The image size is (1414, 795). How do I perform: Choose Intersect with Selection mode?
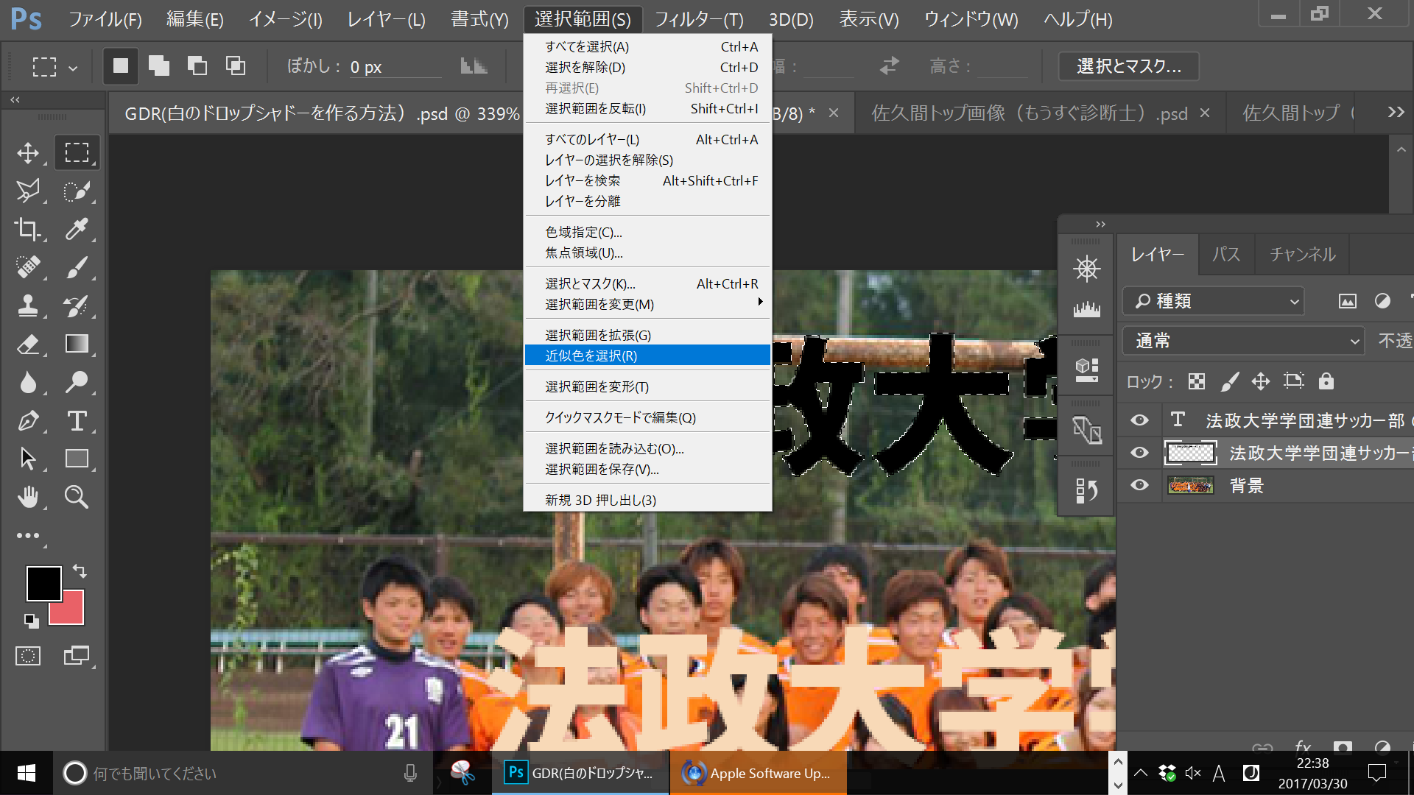[x=236, y=66]
